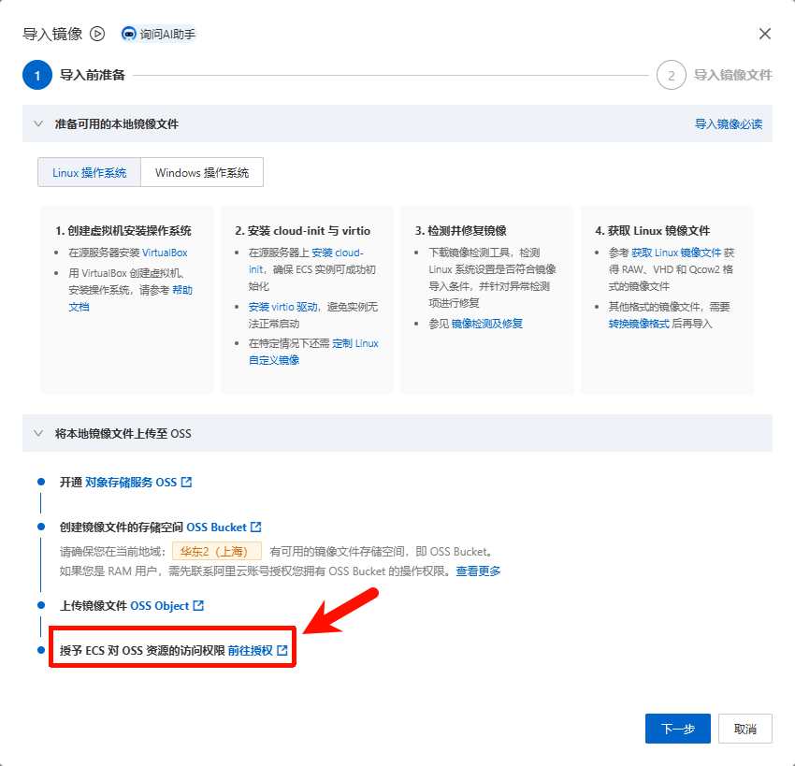Click 查看更多 link
Image resolution: width=795 pixels, height=766 pixels.
478,571
